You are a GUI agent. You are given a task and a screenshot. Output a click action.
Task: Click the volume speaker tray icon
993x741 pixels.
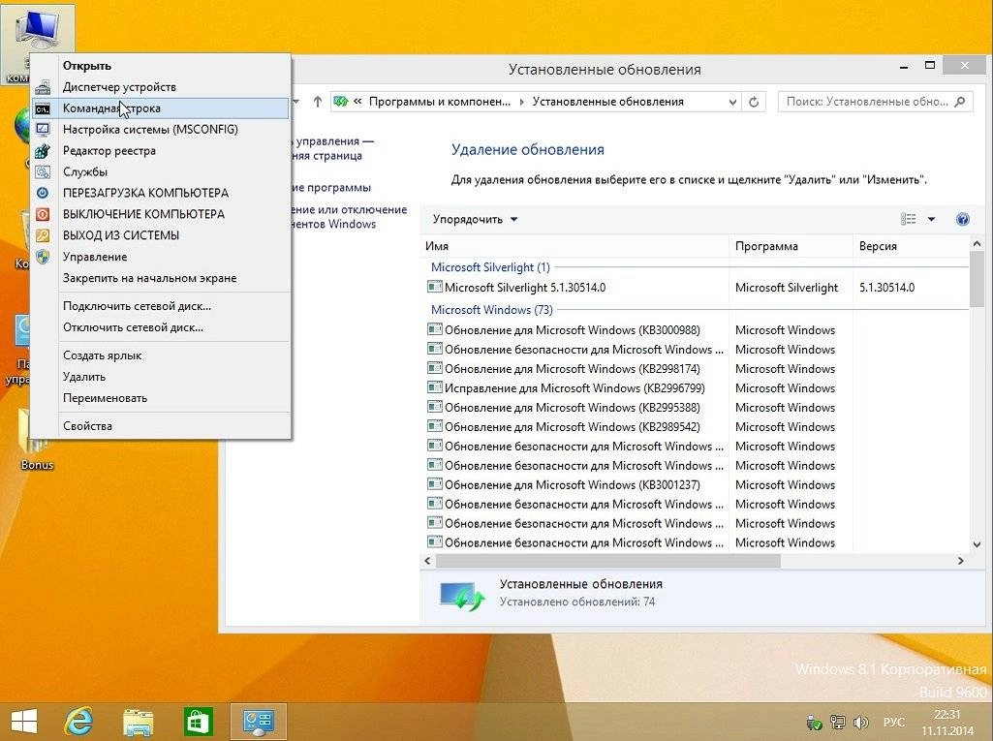[x=860, y=722]
